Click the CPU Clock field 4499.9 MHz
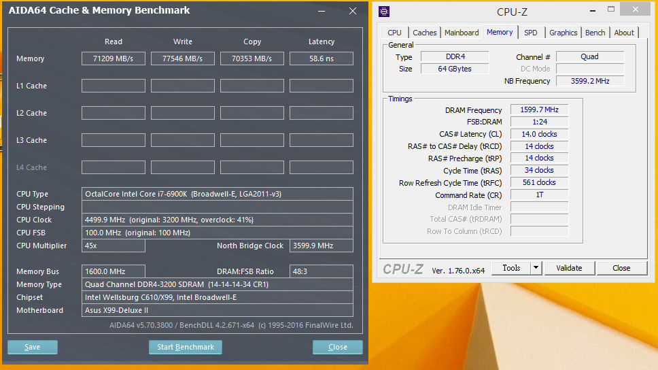The height and width of the screenshot is (370, 658). coord(218,220)
